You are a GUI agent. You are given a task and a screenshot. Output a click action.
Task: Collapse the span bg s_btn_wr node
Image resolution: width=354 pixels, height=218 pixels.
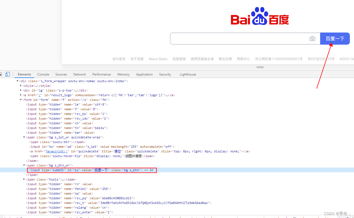[x=24, y=165]
